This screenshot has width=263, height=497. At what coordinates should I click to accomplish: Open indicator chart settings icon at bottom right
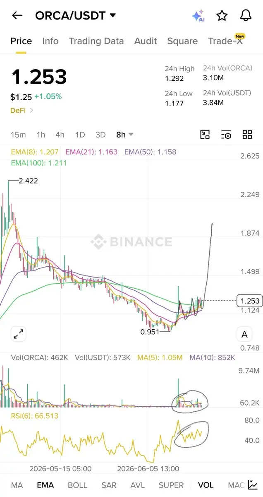coord(253,485)
